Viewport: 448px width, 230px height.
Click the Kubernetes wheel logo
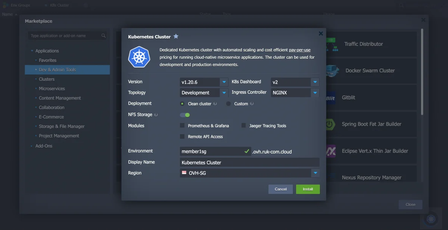click(139, 57)
